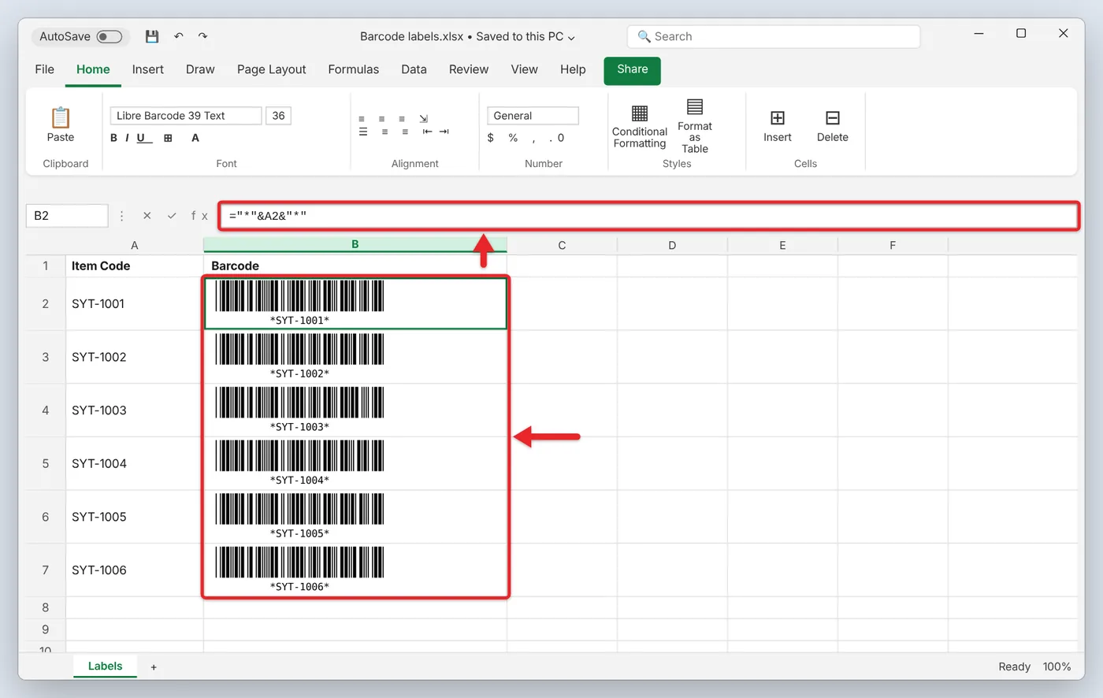Click the Search box in title bar
The image size is (1103, 698).
pyautogui.click(x=774, y=36)
